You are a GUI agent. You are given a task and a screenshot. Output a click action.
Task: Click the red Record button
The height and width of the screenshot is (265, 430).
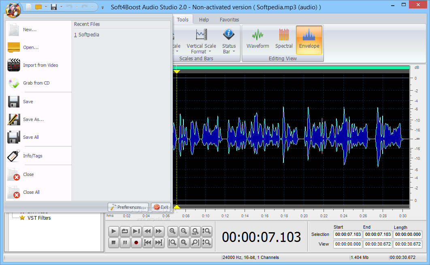coord(136,243)
